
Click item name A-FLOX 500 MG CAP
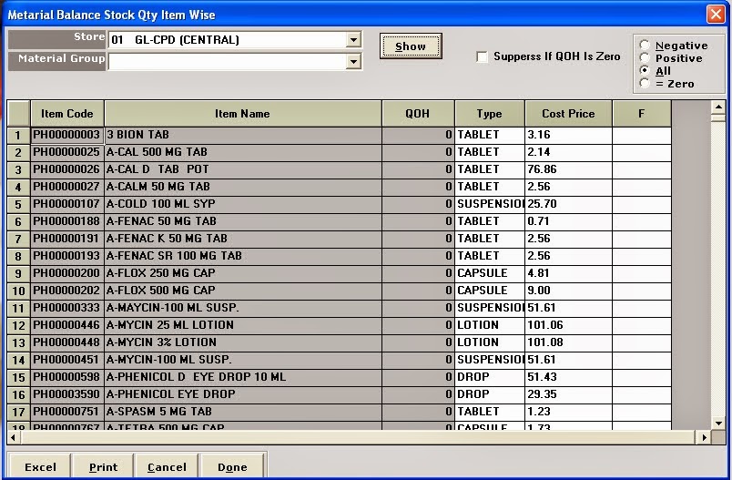coord(243,291)
